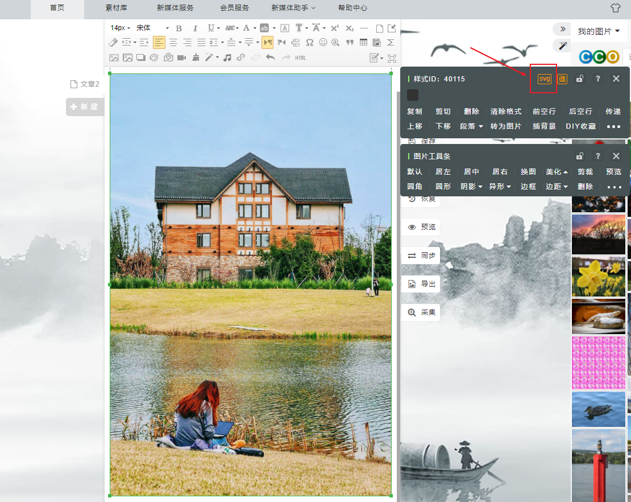Open the 素材库 menu
This screenshot has width=631, height=502.
117,7
